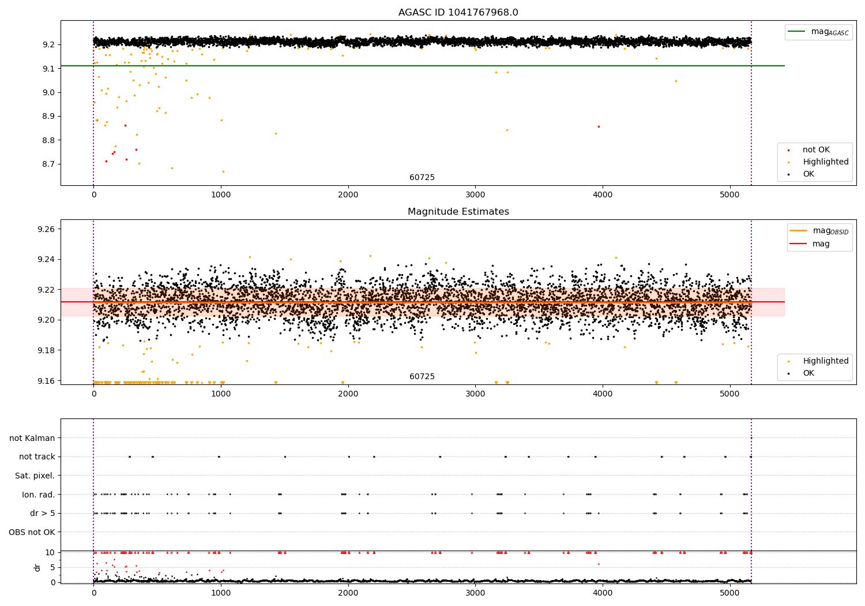Image resolution: width=865 pixels, height=606 pixels.
Task: Click the "not track" row label
Action: [x=37, y=457]
